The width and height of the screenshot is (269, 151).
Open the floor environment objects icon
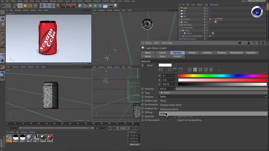(105, 6)
